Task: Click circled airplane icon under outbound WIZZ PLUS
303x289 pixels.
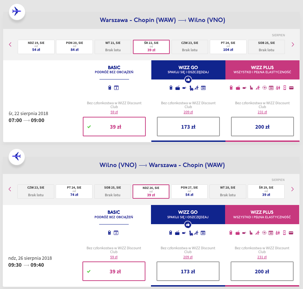Action: coord(264,88)
